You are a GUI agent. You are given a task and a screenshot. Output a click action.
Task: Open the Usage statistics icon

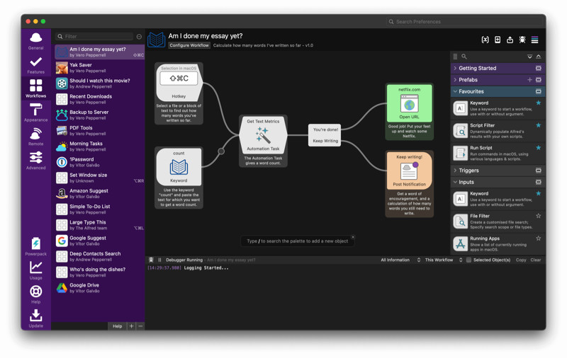[x=36, y=267]
